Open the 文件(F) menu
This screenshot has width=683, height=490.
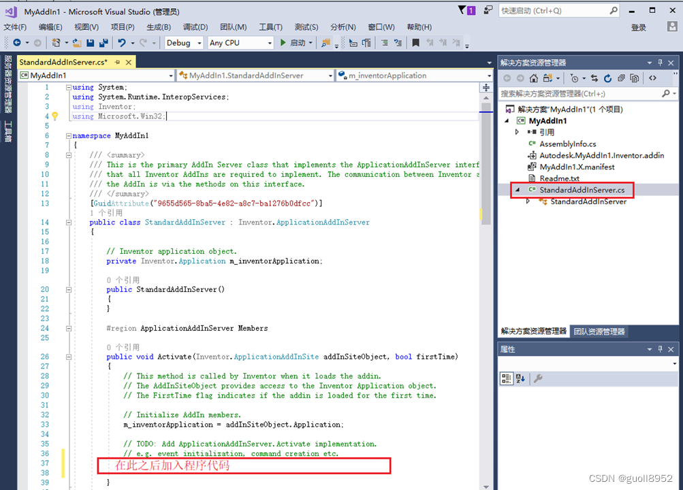click(15, 27)
